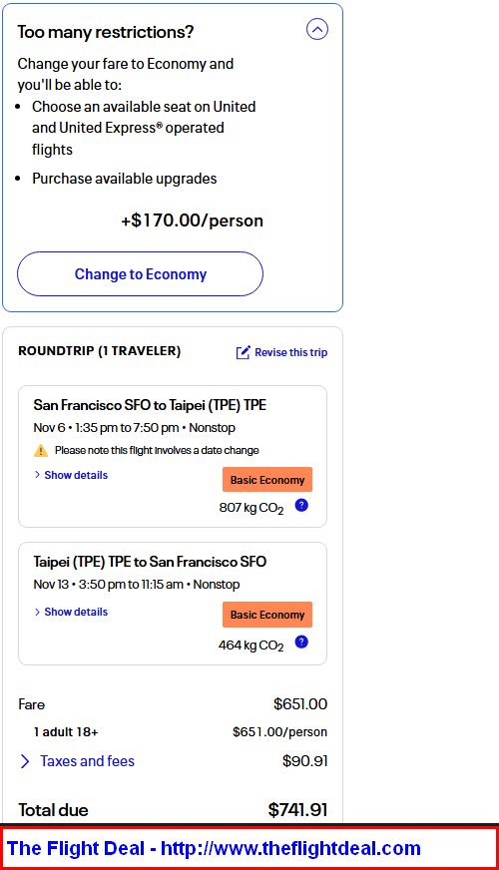Click the Revise this trip pencil icon
Viewport: 499px width, 870px height.
(244, 352)
